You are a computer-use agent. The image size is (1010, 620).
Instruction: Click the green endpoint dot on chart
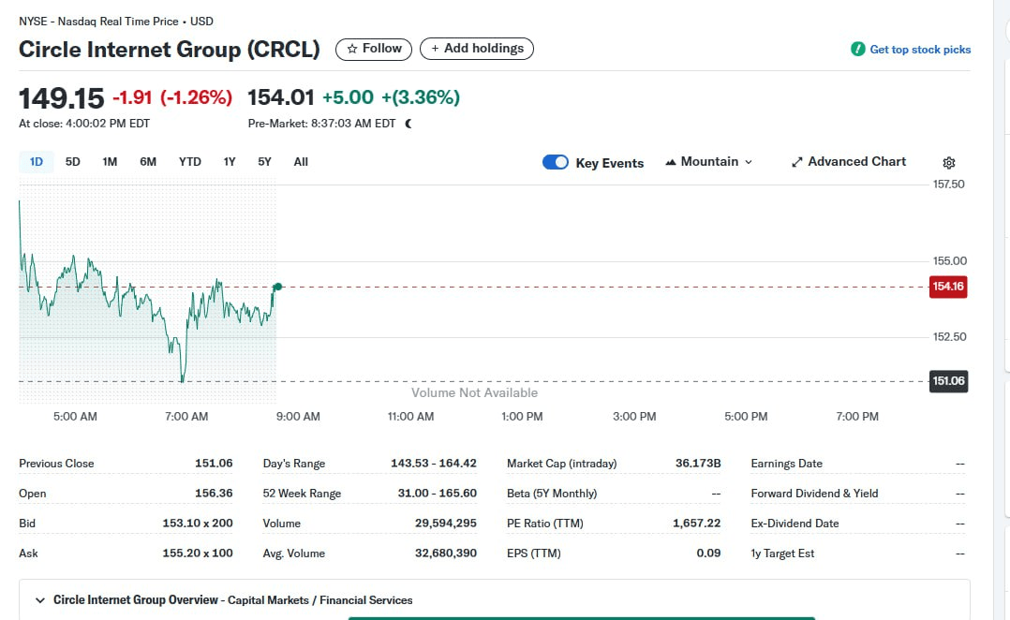pos(277,287)
